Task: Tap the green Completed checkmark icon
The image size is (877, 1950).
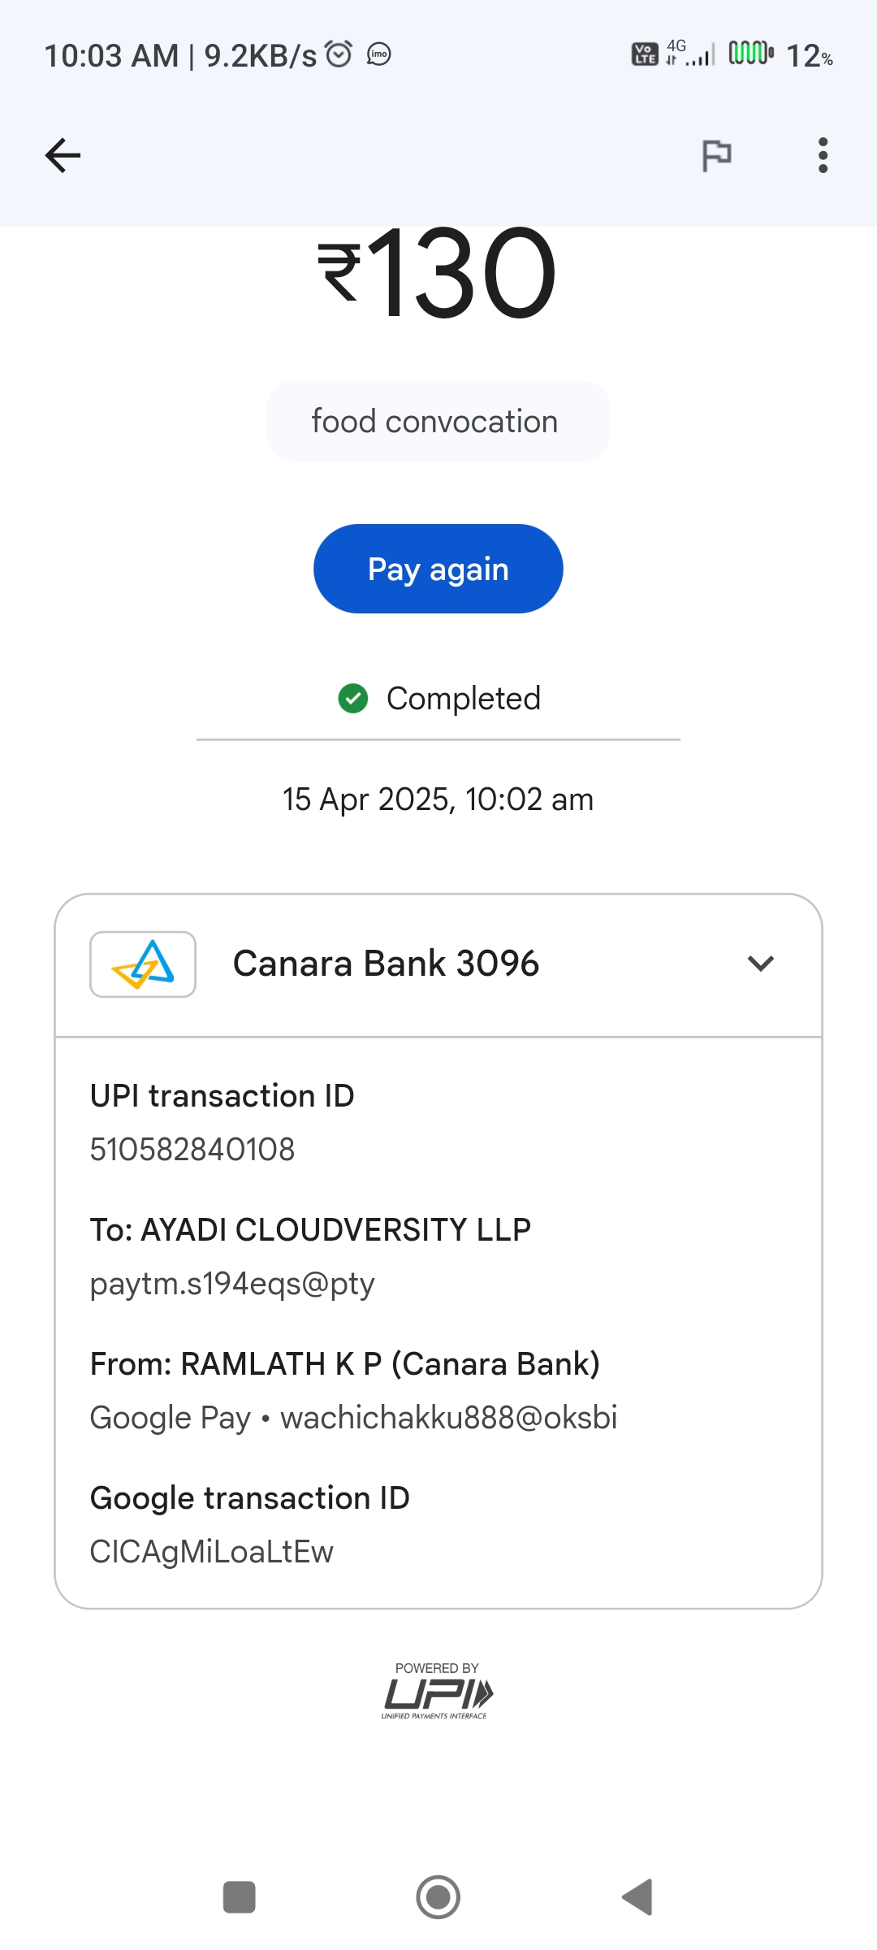Action: [353, 698]
